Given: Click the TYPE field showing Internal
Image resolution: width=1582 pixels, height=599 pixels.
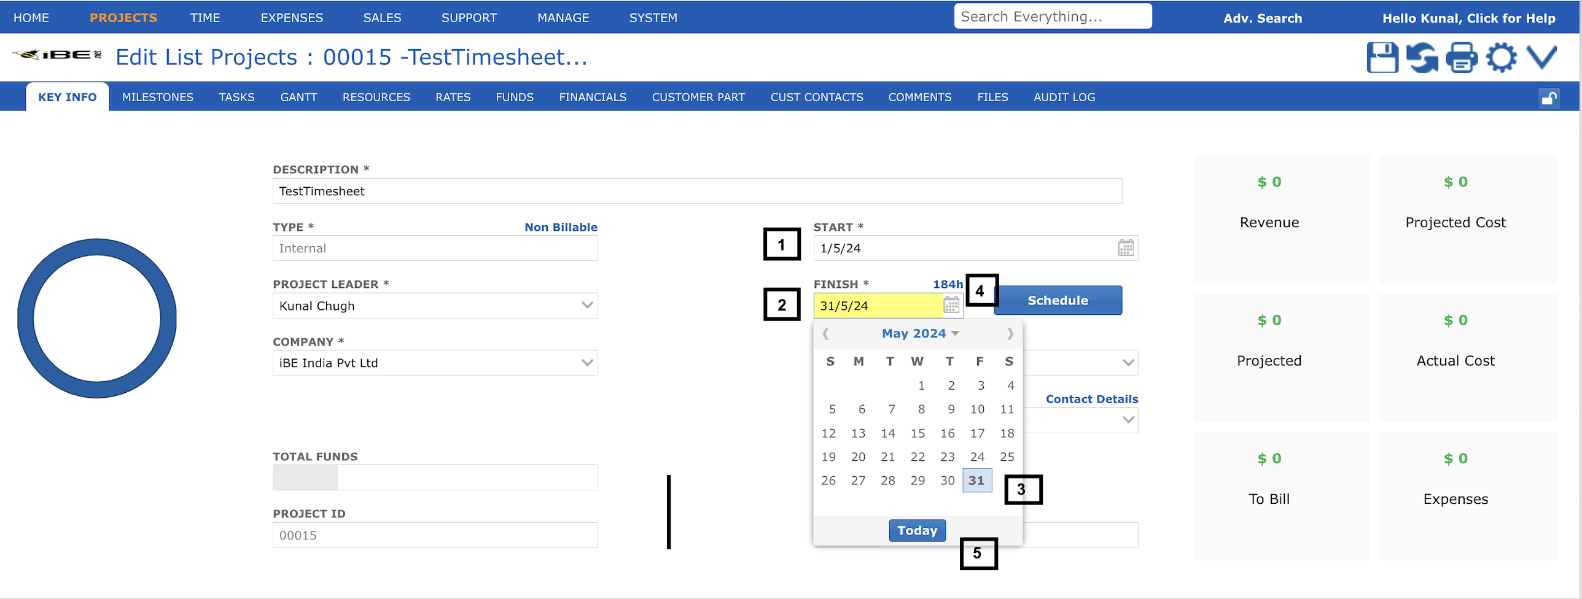Looking at the screenshot, I should (435, 248).
